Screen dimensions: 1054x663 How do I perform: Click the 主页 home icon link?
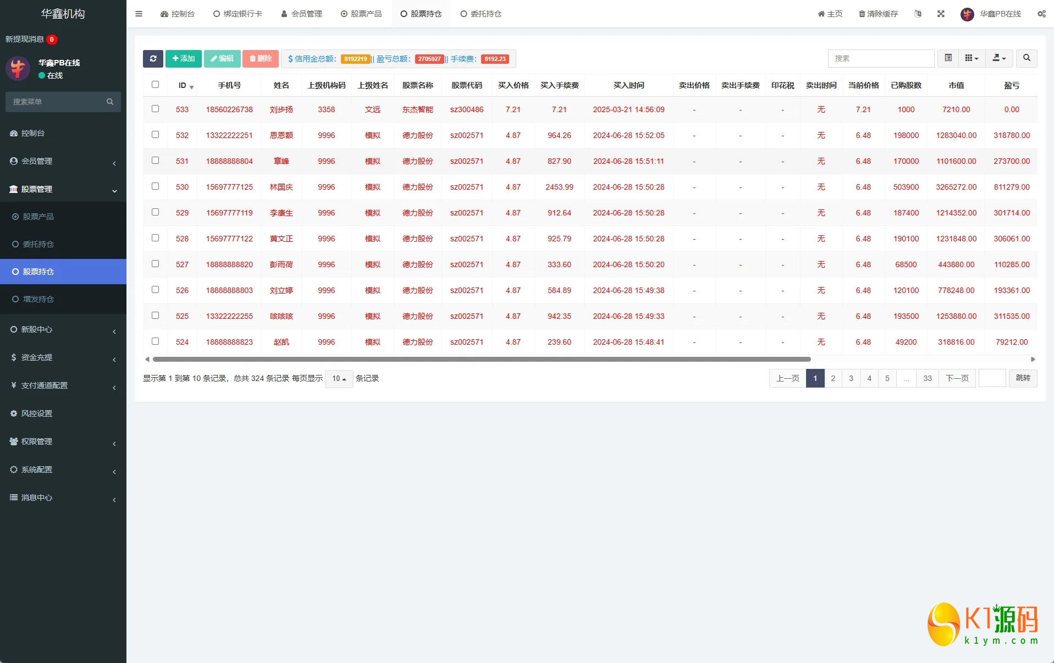click(x=830, y=14)
